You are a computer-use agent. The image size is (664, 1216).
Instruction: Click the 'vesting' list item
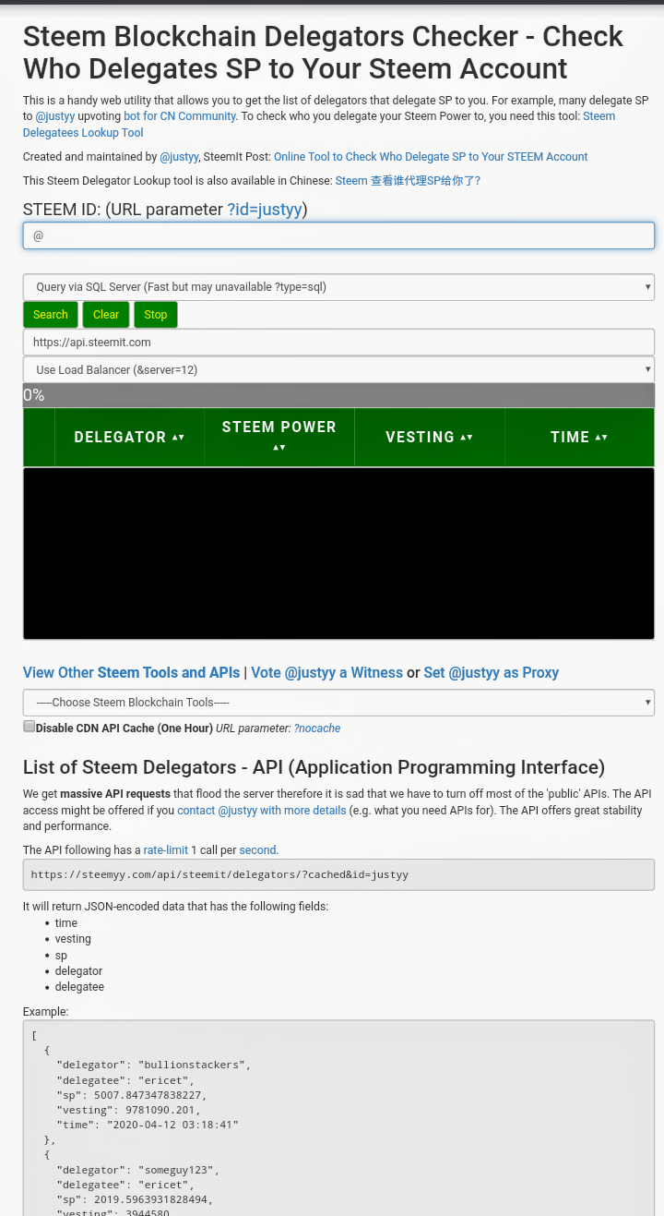tap(73, 939)
